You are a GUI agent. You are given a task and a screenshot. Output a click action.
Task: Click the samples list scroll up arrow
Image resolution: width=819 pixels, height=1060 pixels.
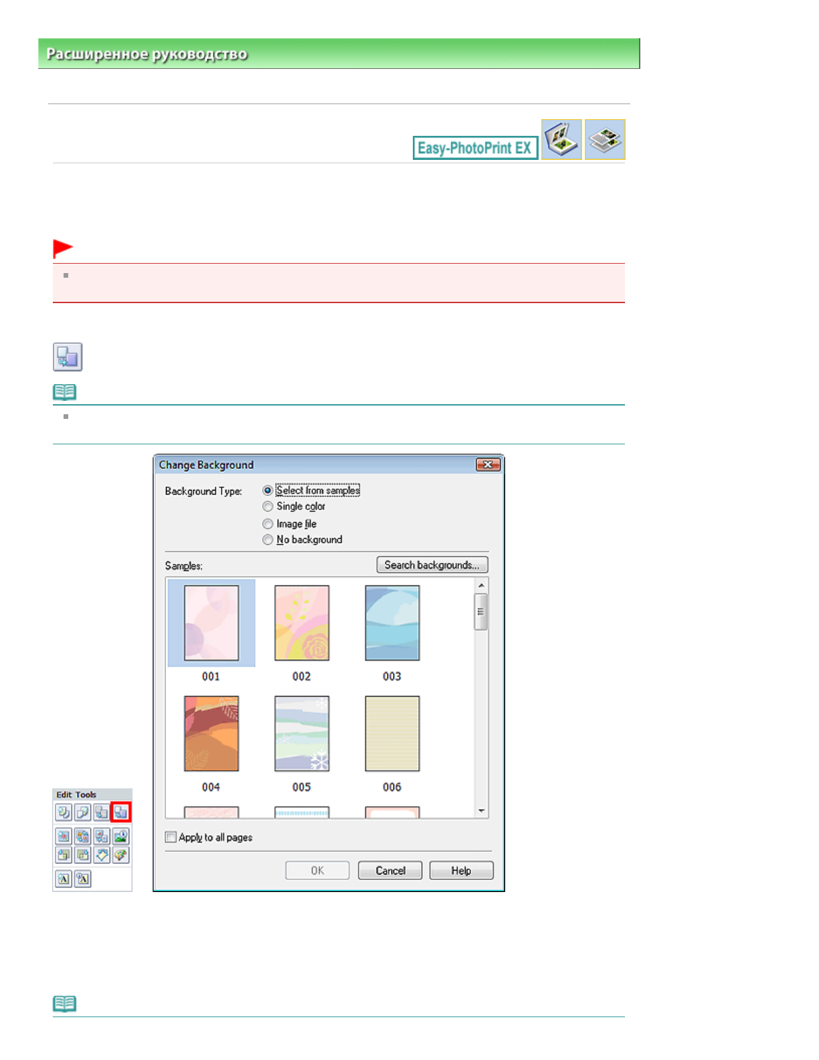tap(481, 586)
